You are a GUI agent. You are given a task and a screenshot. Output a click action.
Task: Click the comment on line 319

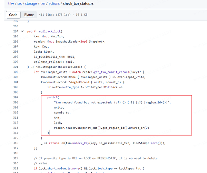(96, 158)
